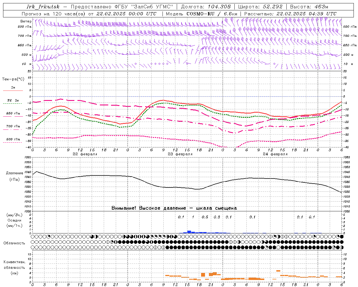Click the Облачность cloud cover label
358x287 pixels.
(x=14, y=243)
